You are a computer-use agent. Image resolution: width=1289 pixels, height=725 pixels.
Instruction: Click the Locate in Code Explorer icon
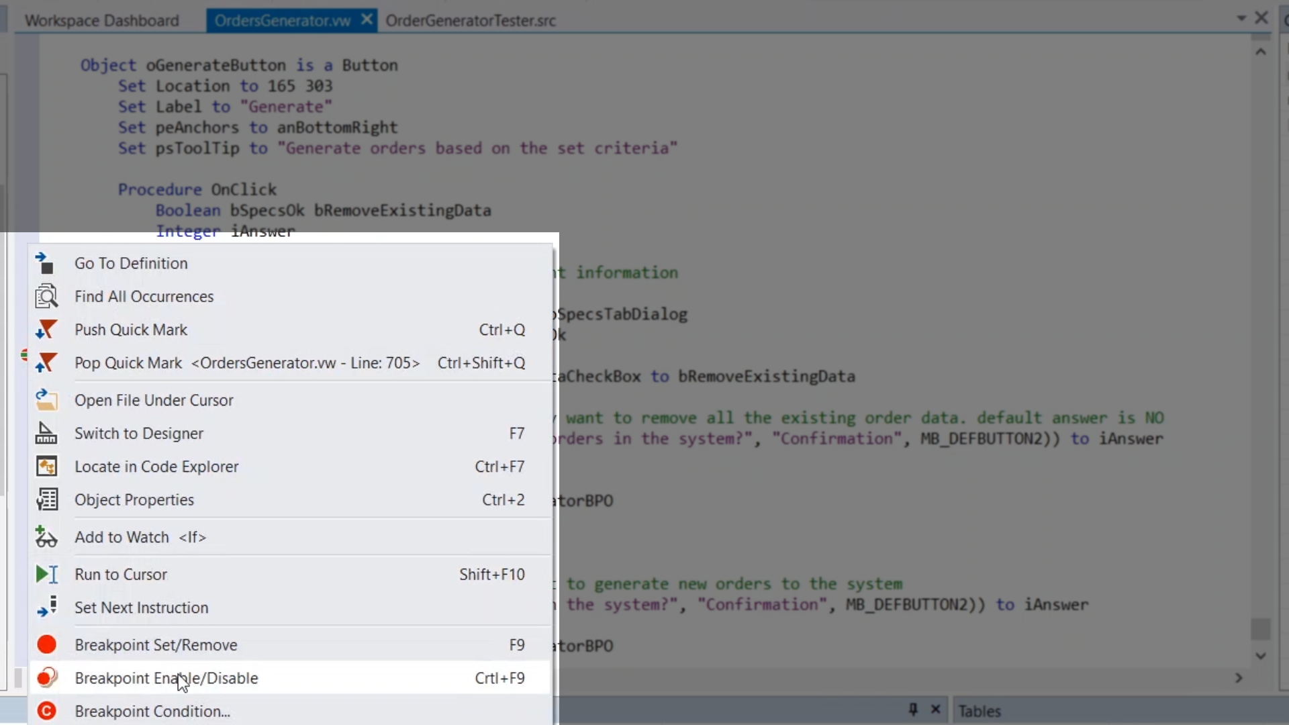[x=46, y=467]
